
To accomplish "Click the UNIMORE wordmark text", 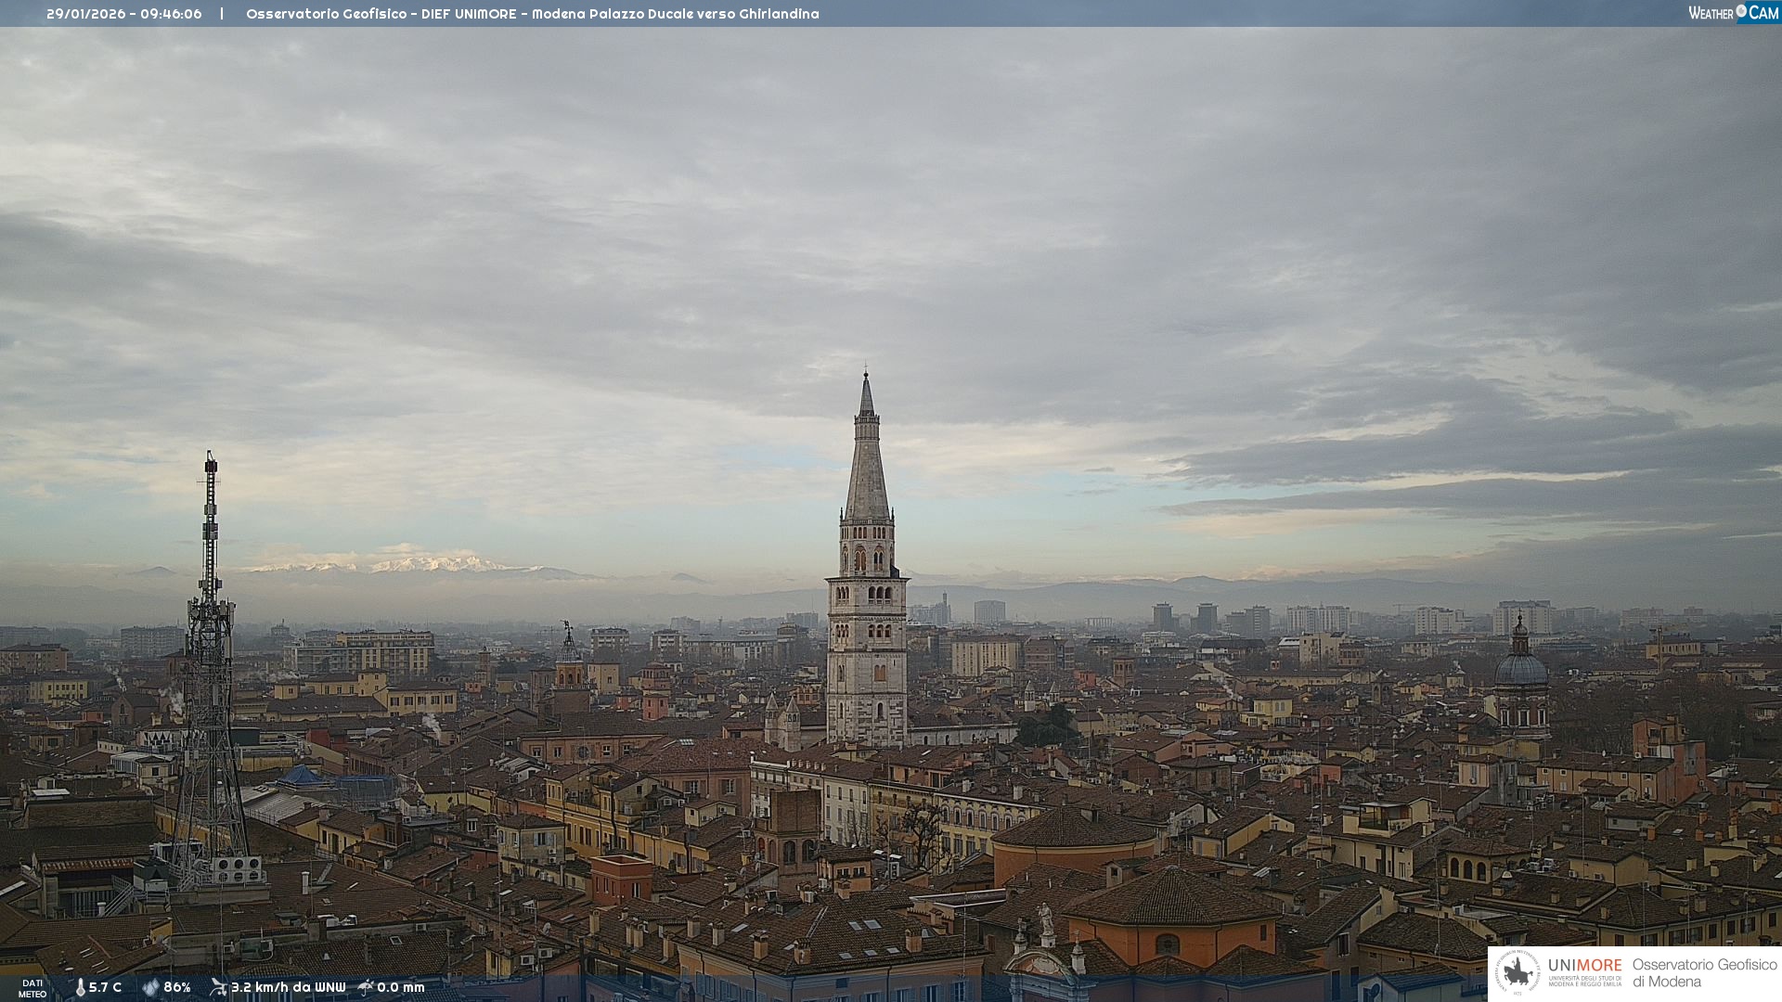I will (x=1584, y=965).
